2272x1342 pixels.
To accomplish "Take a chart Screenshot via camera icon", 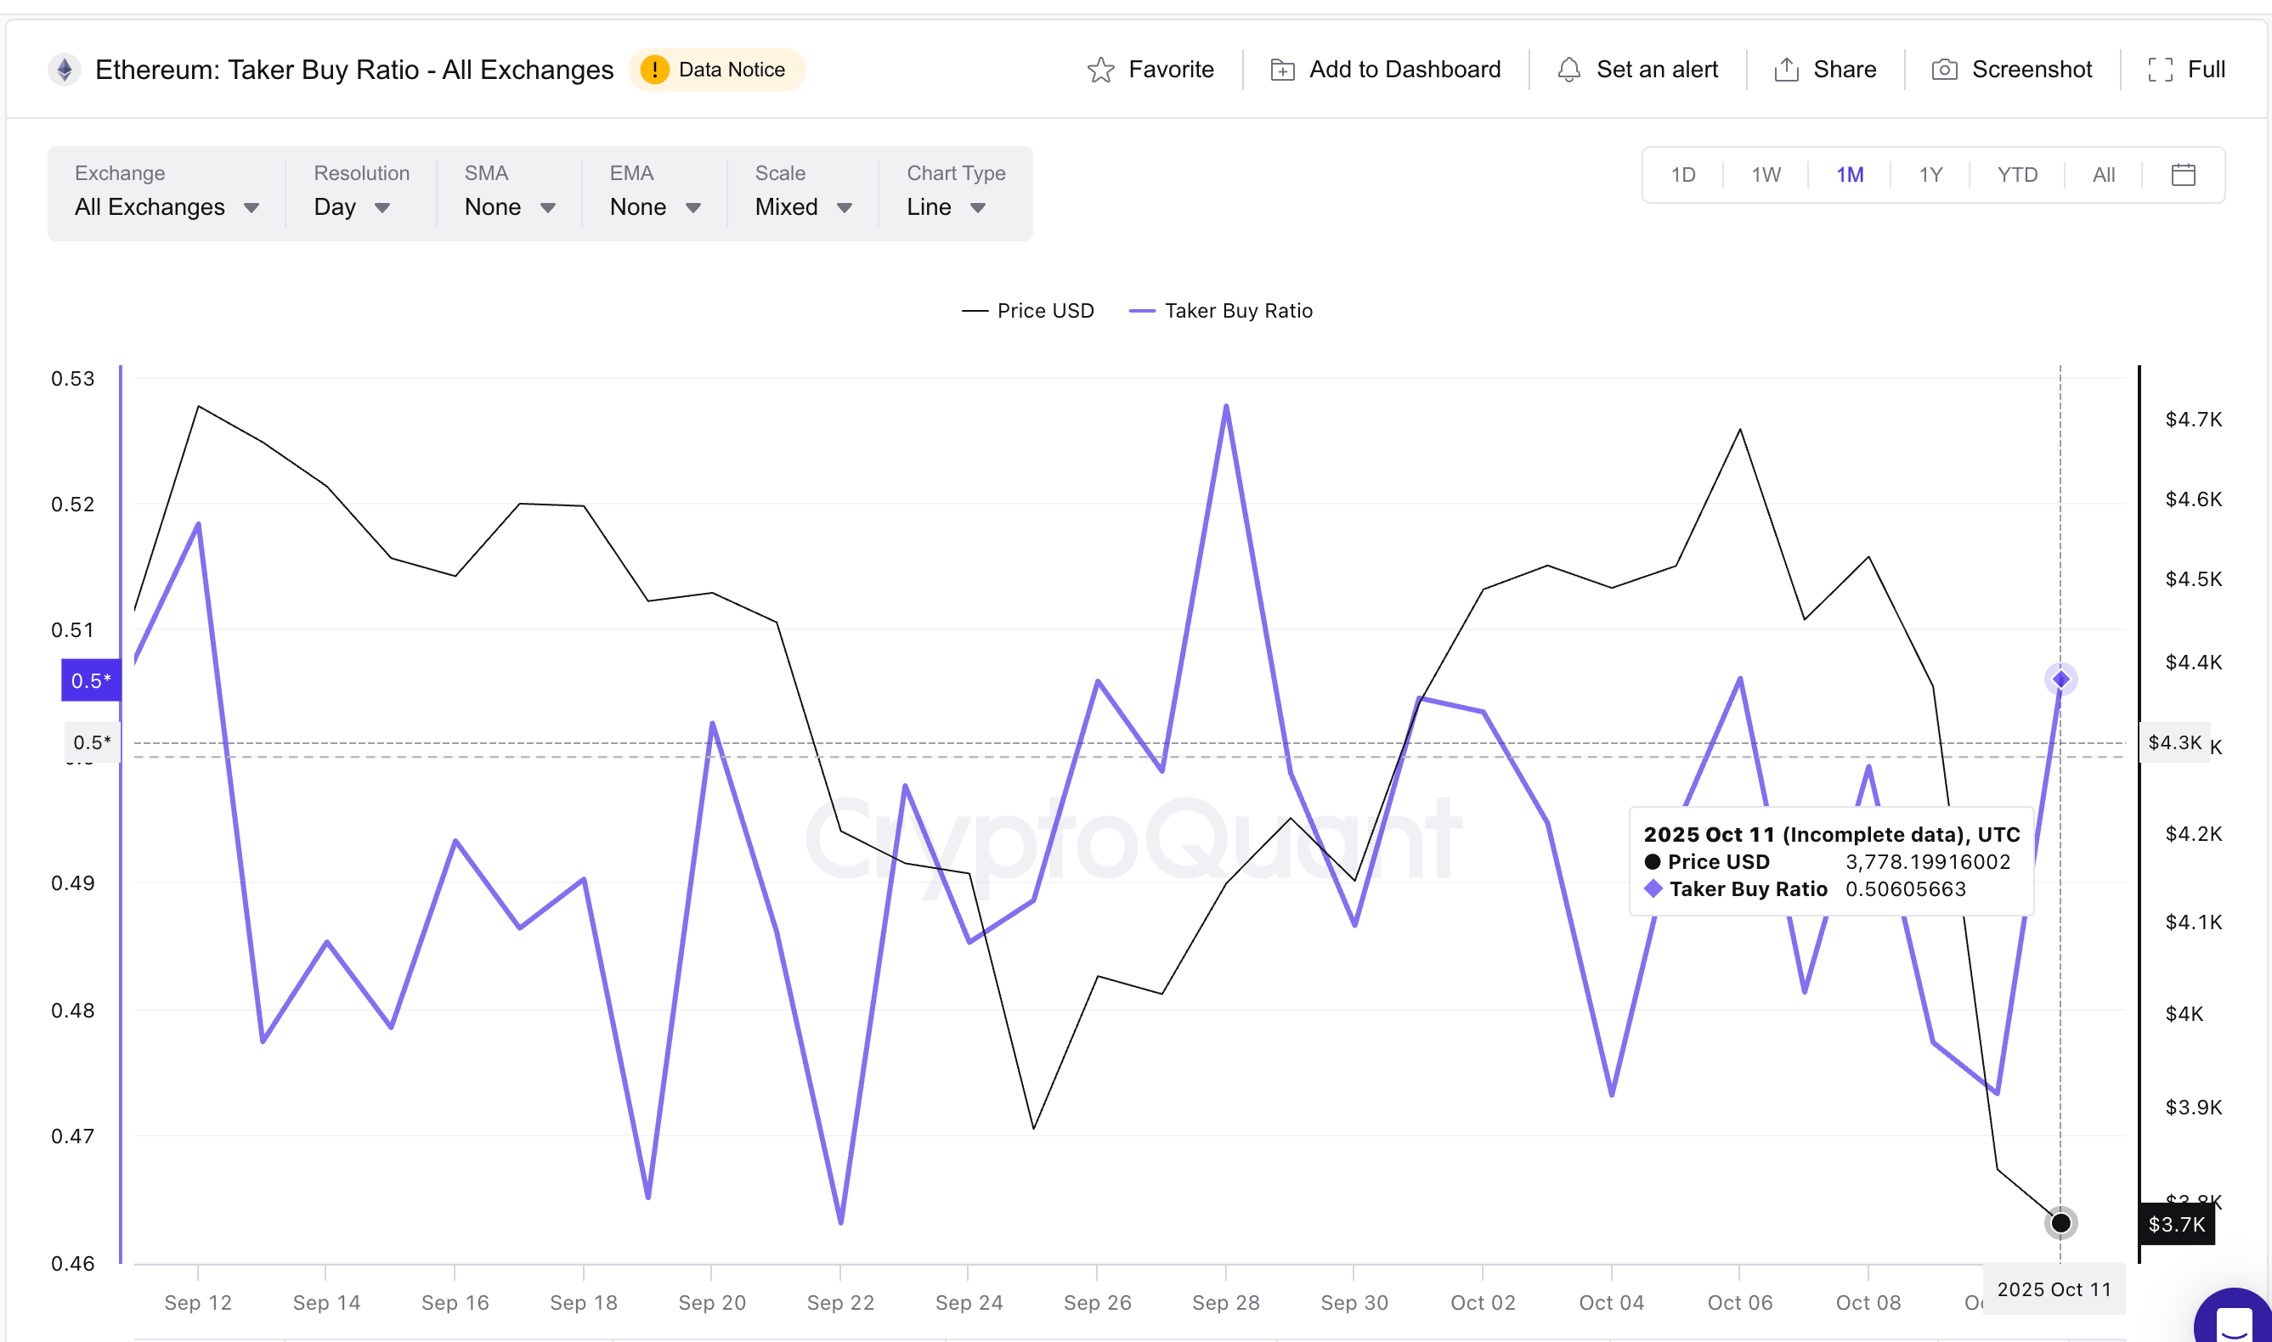I will click(x=1944, y=69).
